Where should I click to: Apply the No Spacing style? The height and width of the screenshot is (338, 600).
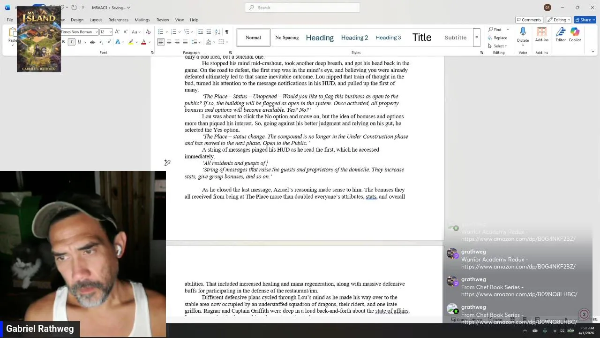tap(287, 38)
